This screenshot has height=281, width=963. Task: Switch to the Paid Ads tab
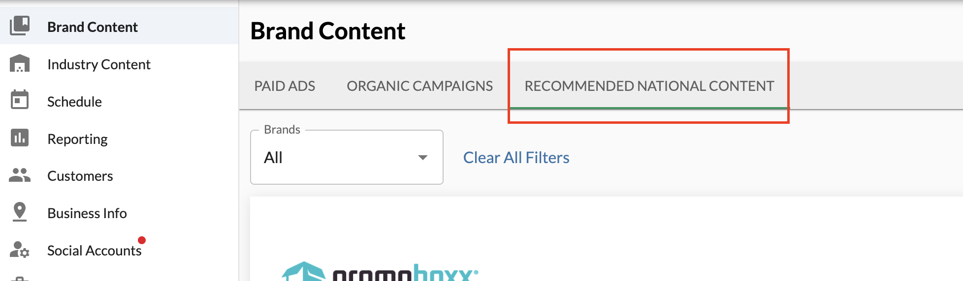coord(285,86)
